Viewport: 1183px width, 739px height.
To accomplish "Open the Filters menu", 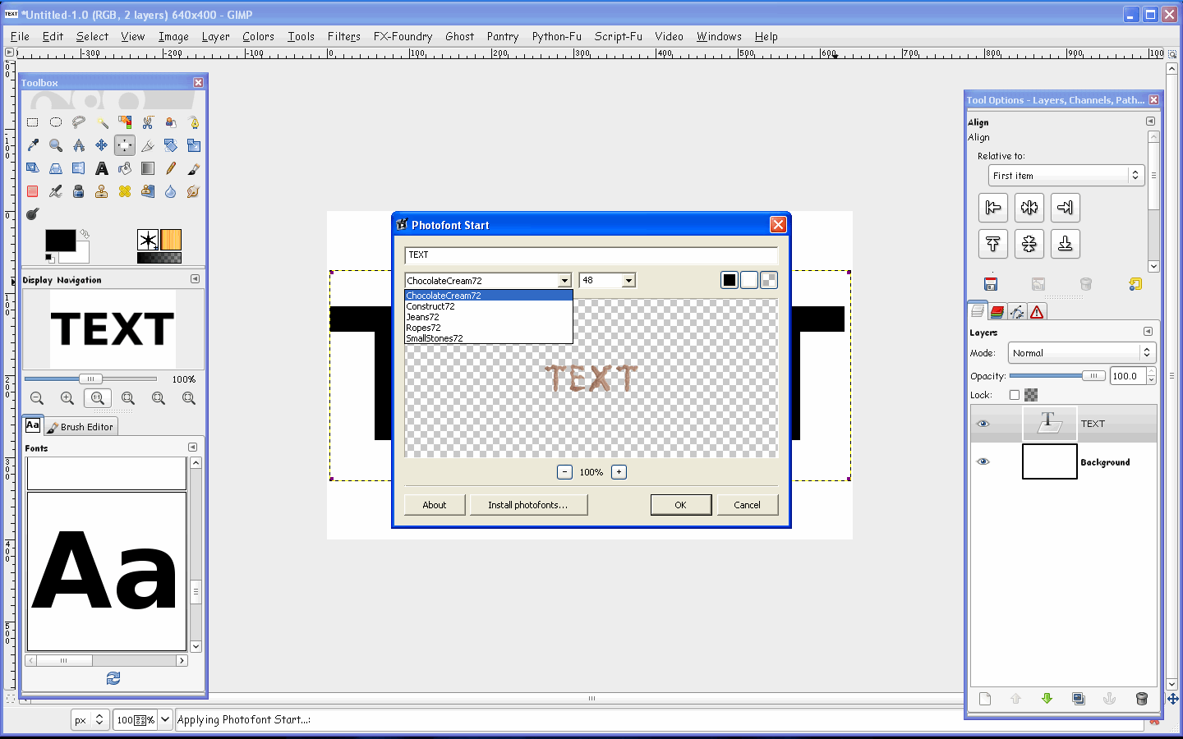I will (x=343, y=36).
